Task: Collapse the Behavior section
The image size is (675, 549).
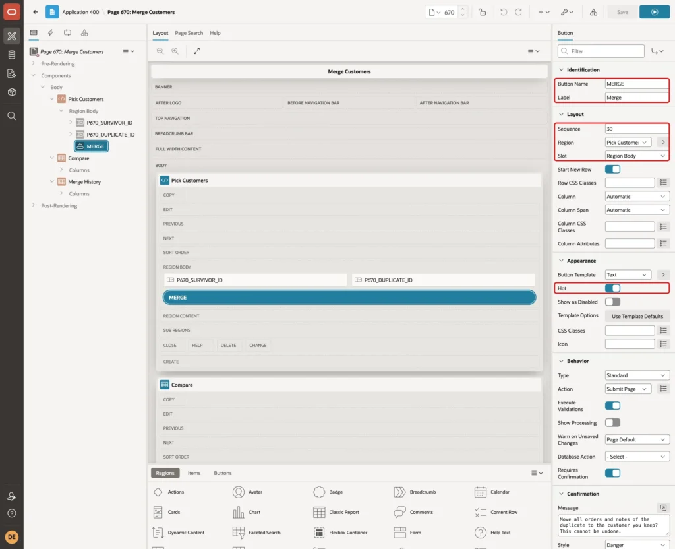Action: pyautogui.click(x=561, y=361)
